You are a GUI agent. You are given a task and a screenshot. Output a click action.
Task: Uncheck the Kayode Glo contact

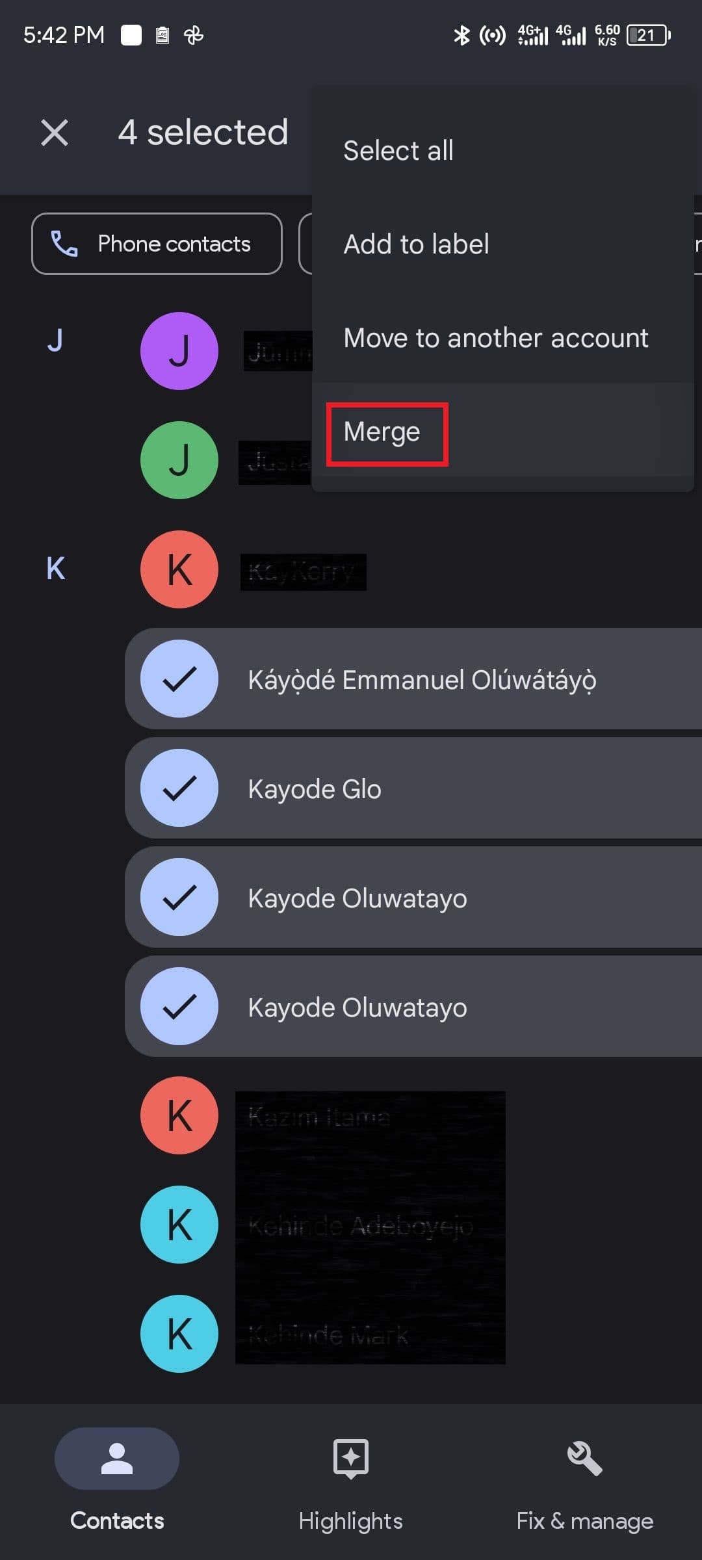179,788
